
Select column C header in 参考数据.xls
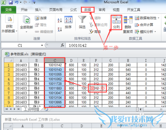coord(55,60)
